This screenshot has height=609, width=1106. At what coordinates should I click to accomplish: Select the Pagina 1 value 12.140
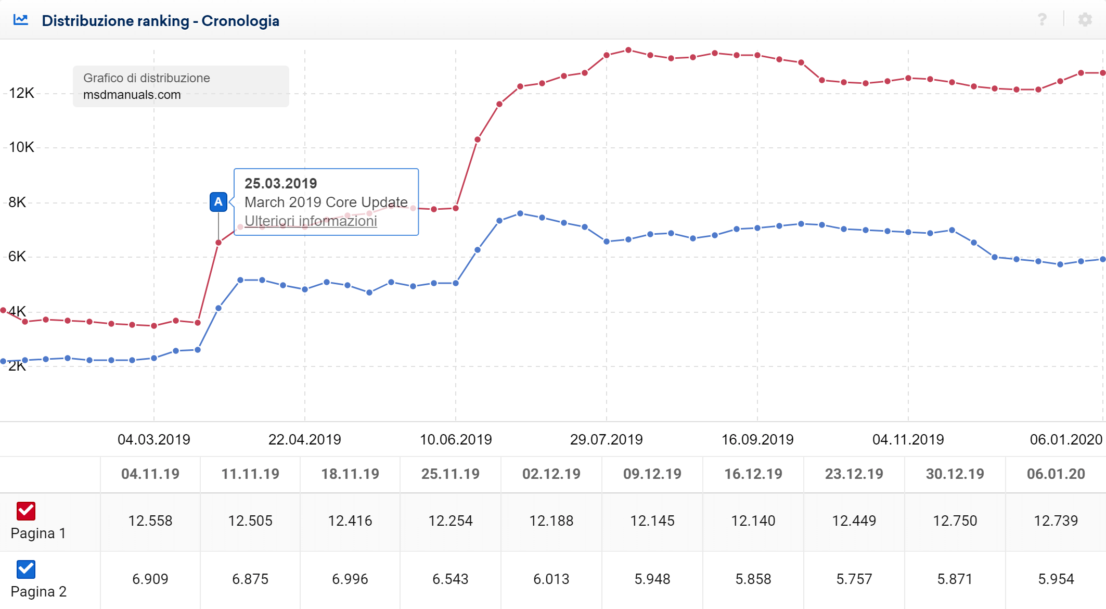click(753, 521)
